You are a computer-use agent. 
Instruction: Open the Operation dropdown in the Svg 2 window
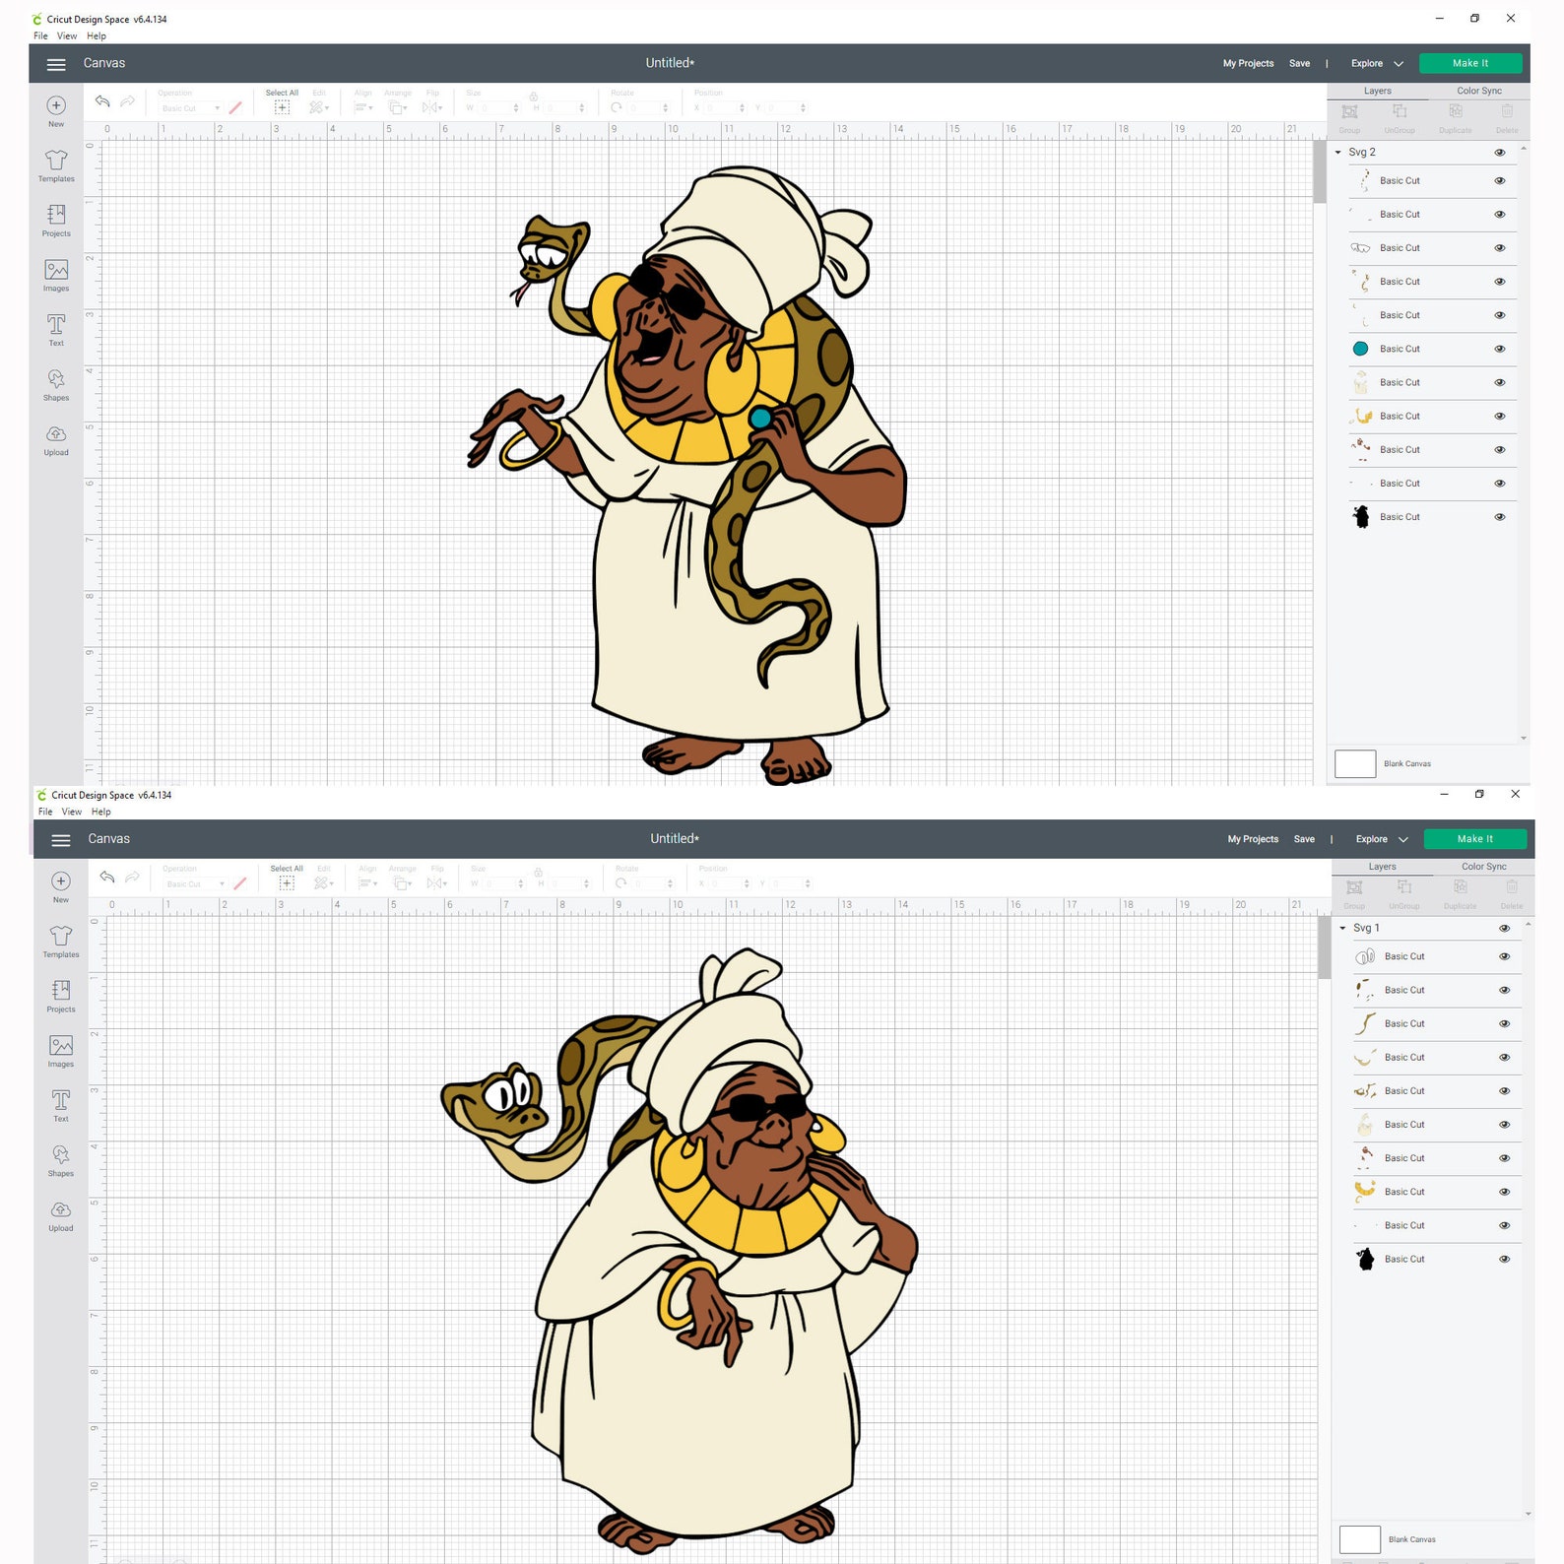[x=190, y=108]
